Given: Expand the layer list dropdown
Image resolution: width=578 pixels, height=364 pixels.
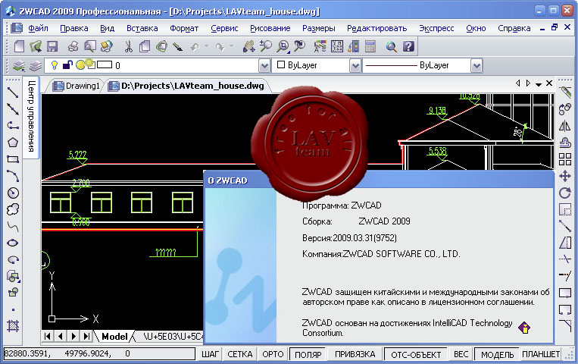Looking at the screenshot, I should pyautogui.click(x=264, y=66).
